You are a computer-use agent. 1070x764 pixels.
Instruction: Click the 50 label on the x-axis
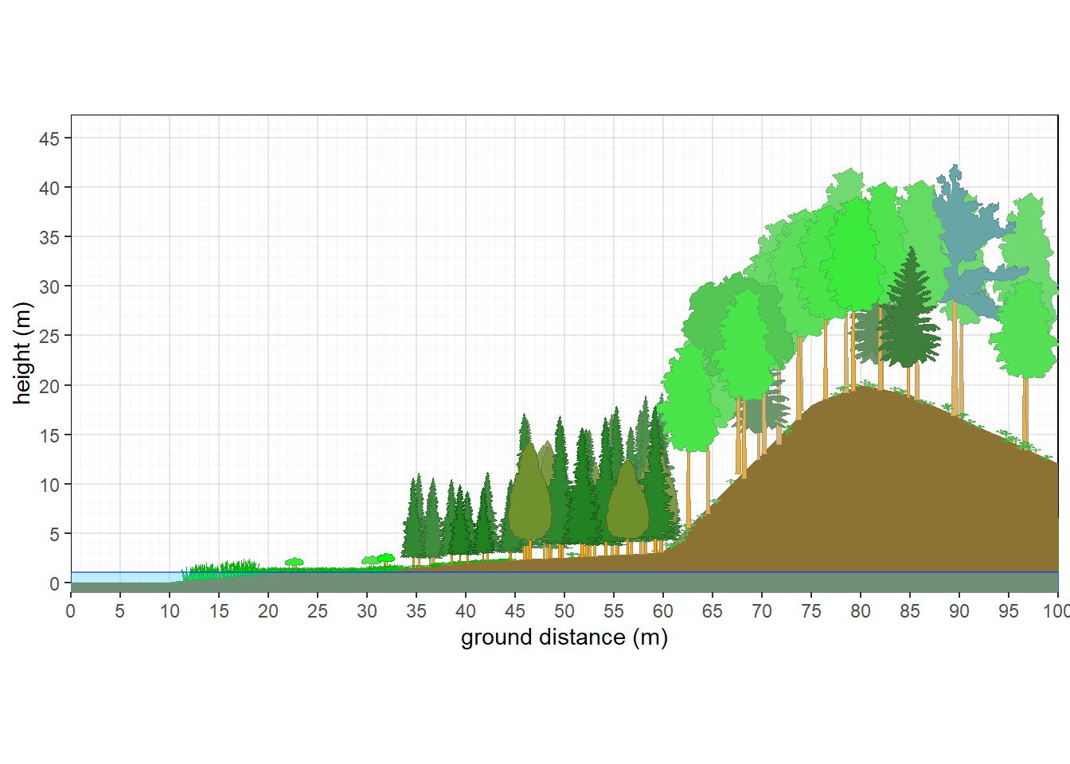pos(565,611)
